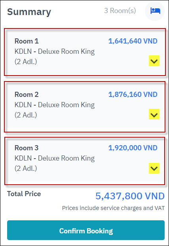This screenshot has width=169, height=246.
Task: Click Room 3 KDLN Deluxe Room King text
Action: click(x=55, y=158)
